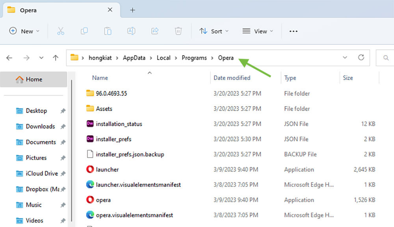394x227 pixels.
Task: Sort by Name column header
Action: coord(100,78)
